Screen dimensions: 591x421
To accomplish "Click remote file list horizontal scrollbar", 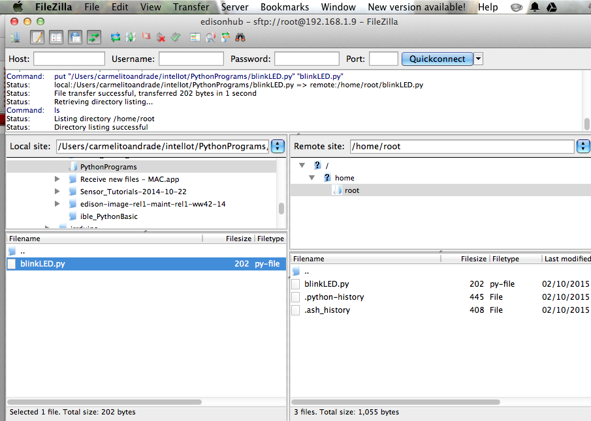I will click(396, 402).
